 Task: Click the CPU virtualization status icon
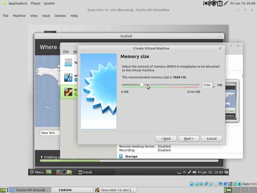click(230, 184)
